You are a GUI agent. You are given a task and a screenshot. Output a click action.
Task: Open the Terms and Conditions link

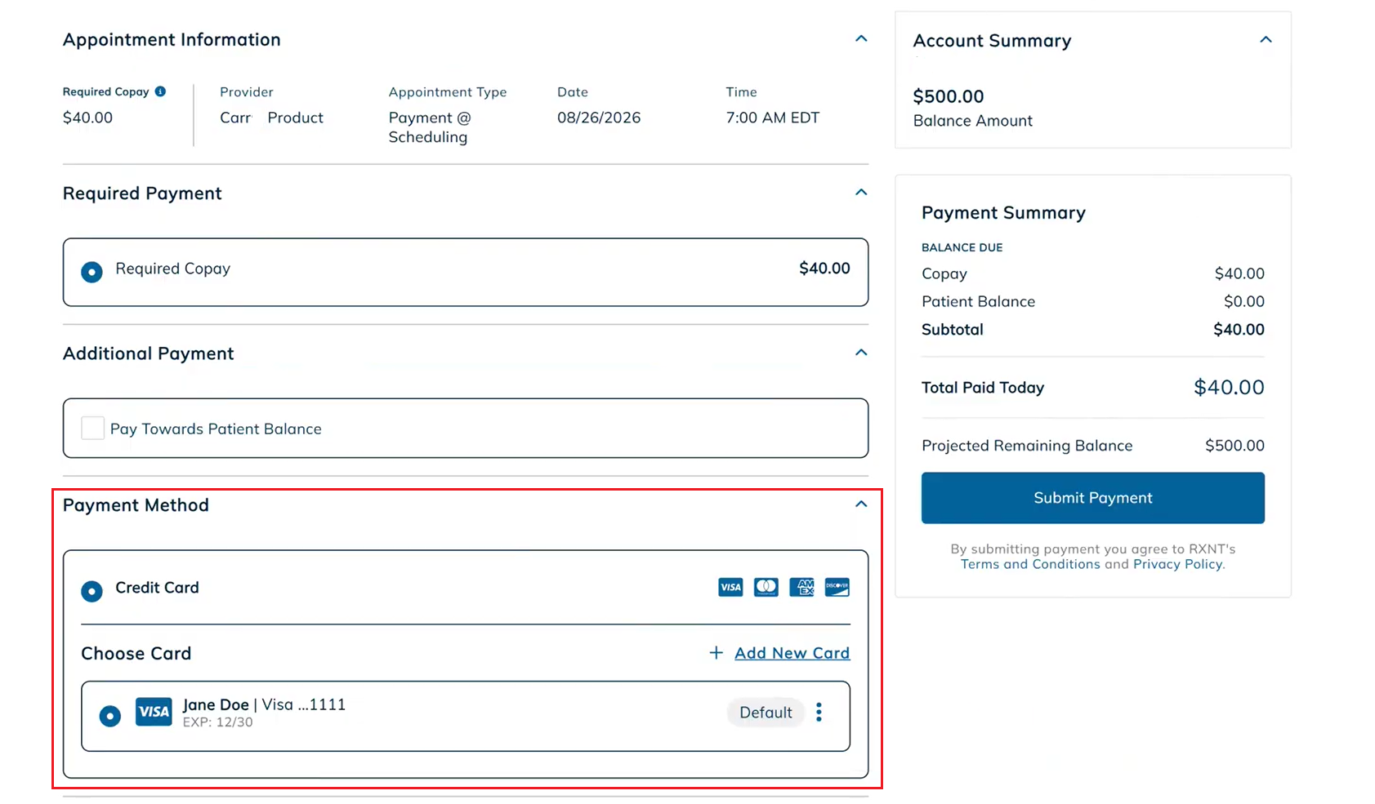1030,564
